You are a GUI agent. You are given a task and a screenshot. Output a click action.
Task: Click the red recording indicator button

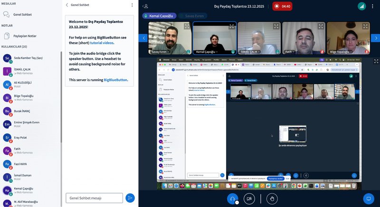[282, 6]
